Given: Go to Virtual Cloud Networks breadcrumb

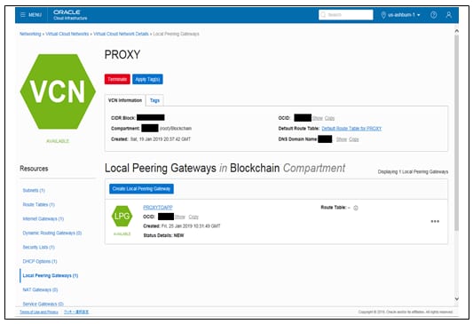Looking at the screenshot, I should click(x=67, y=34).
